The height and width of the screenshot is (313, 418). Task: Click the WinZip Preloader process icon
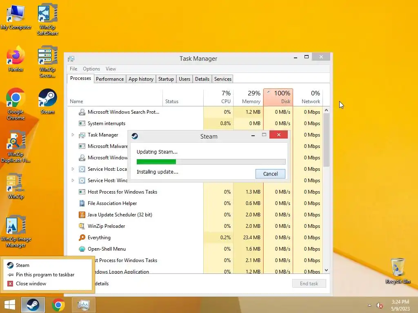pyautogui.click(x=82, y=226)
